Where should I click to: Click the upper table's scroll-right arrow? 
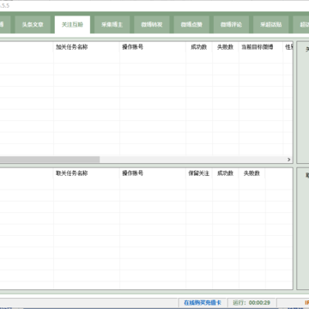[289, 160]
